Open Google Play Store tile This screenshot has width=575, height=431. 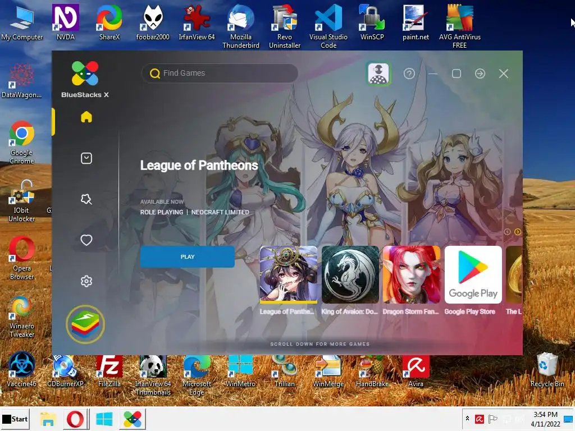coord(473,274)
